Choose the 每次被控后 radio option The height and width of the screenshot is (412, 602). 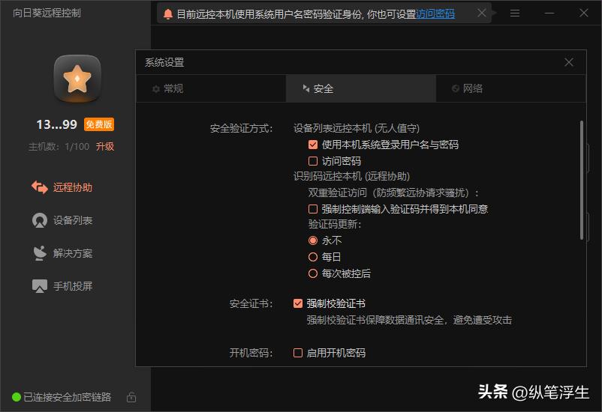(x=313, y=273)
